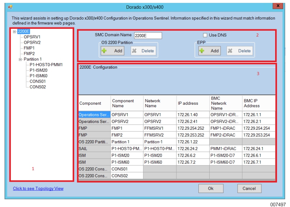Click BMC IP cell 172.26.24.1
290x207 pixels.
pyautogui.click(x=259, y=148)
